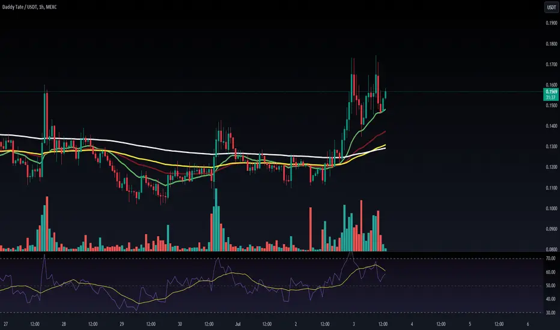Click the 0.1600 price axis label
560x330 pixels.
552,85
